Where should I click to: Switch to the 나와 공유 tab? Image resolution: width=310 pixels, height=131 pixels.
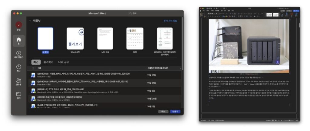click(63, 62)
